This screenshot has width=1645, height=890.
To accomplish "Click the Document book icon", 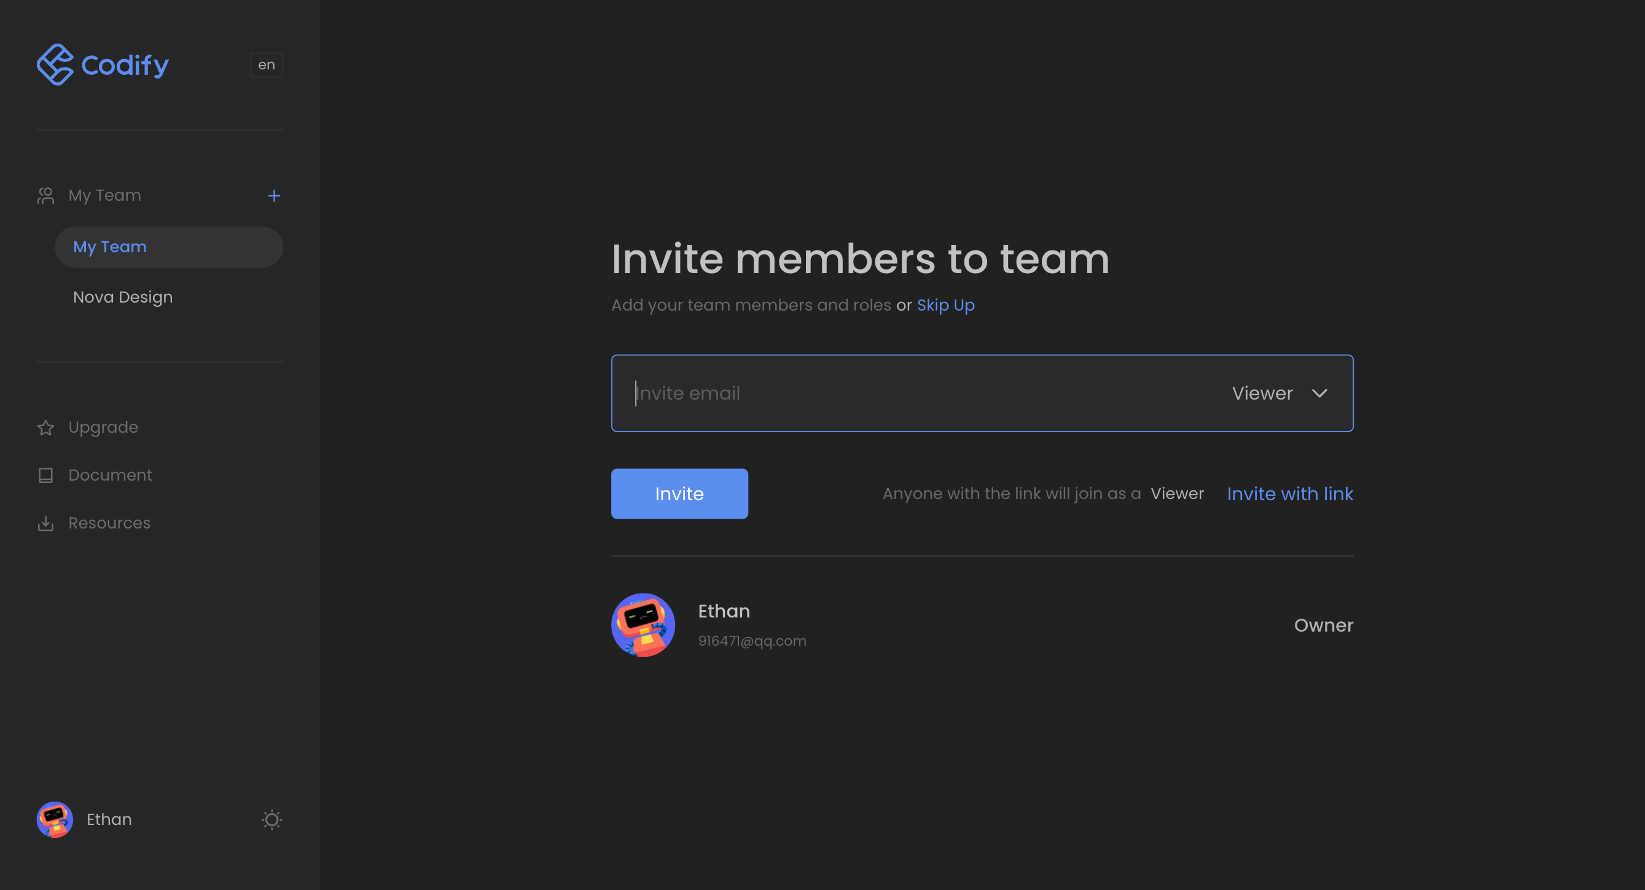I will click(x=45, y=475).
